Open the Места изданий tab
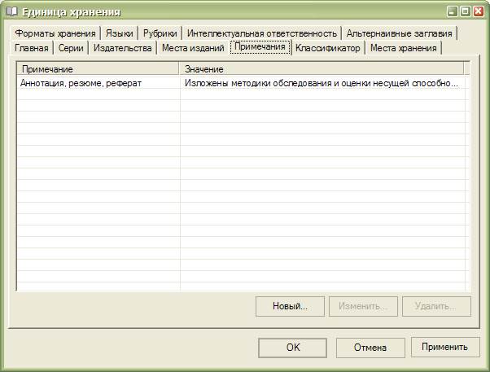The width and height of the screenshot is (490, 372). click(193, 49)
